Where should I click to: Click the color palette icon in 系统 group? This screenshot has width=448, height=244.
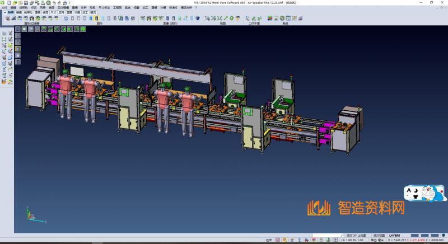pos(270,18)
